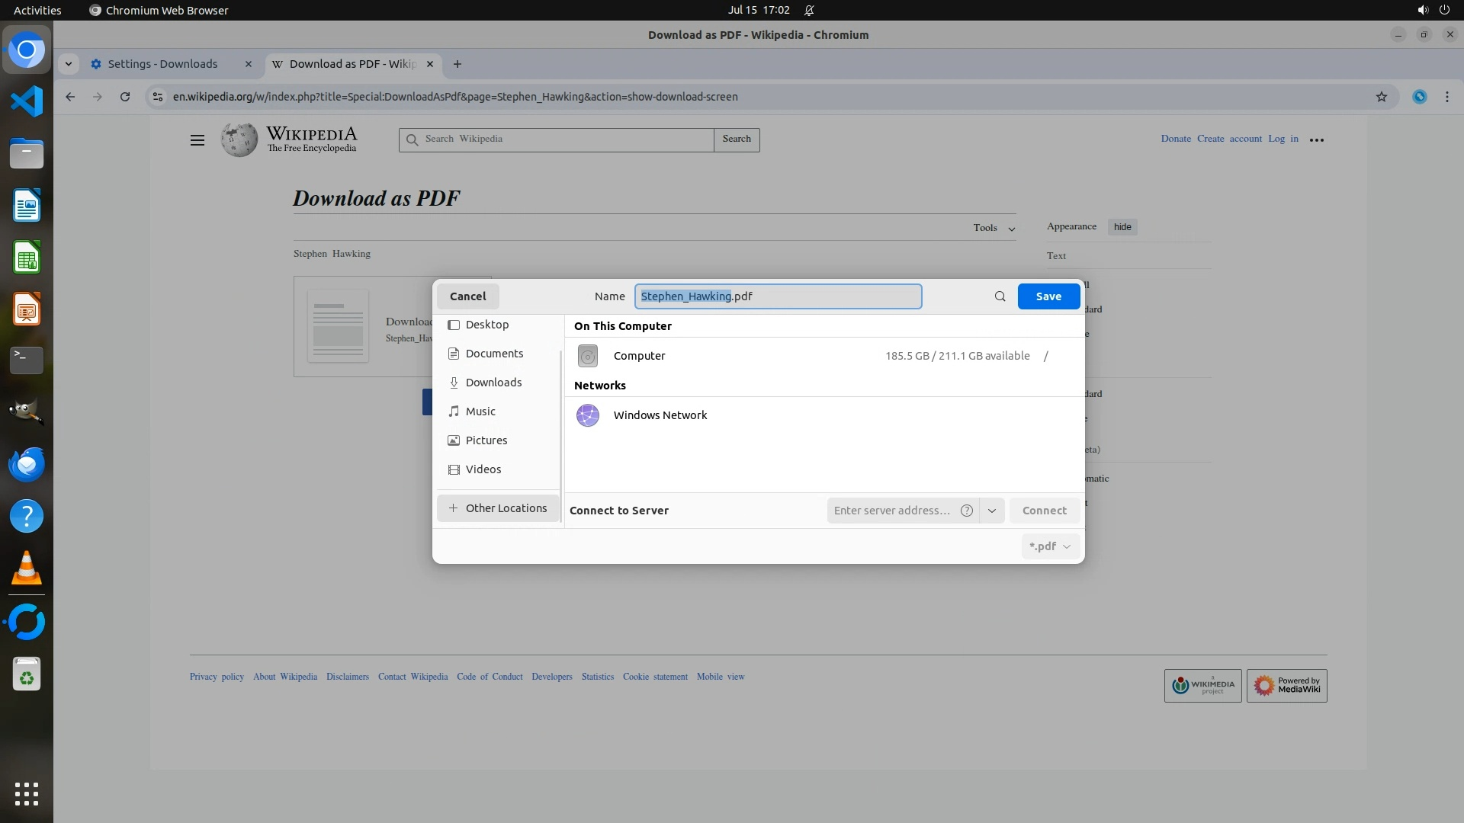
Task: Open the *.pdf file type dropdown
Action: [1050, 546]
